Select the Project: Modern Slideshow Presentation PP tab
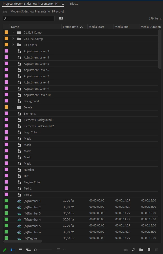This screenshot has width=163, height=254. click(x=31, y=4)
